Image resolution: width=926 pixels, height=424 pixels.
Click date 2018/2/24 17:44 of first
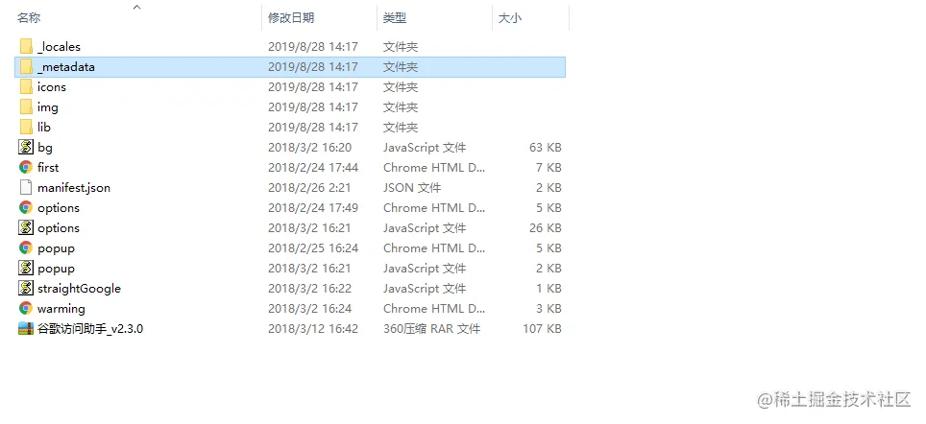pos(313,168)
